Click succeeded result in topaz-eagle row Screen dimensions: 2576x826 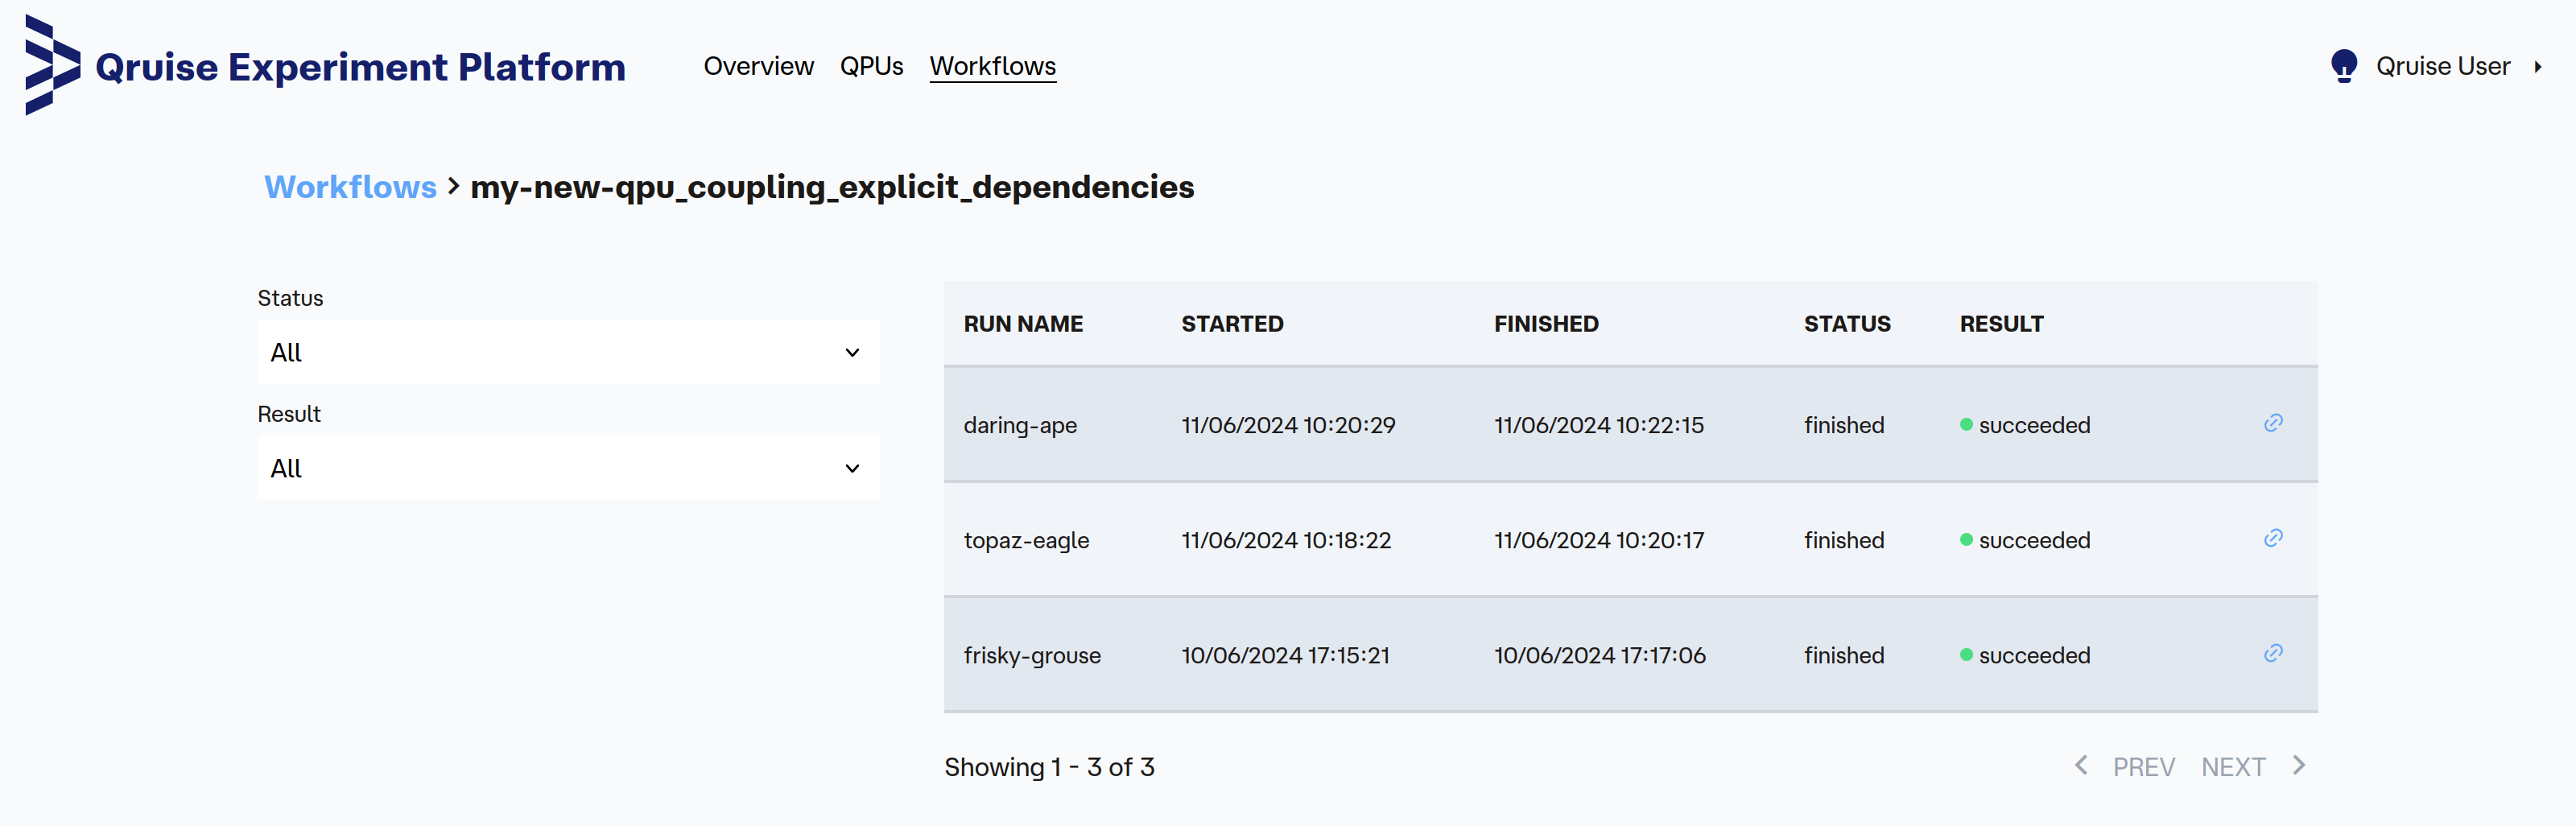[x=2025, y=540]
